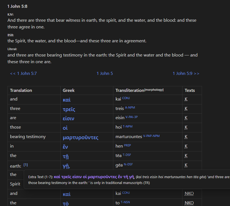Go to previous verse 1 John 5:7

[x=23, y=73]
